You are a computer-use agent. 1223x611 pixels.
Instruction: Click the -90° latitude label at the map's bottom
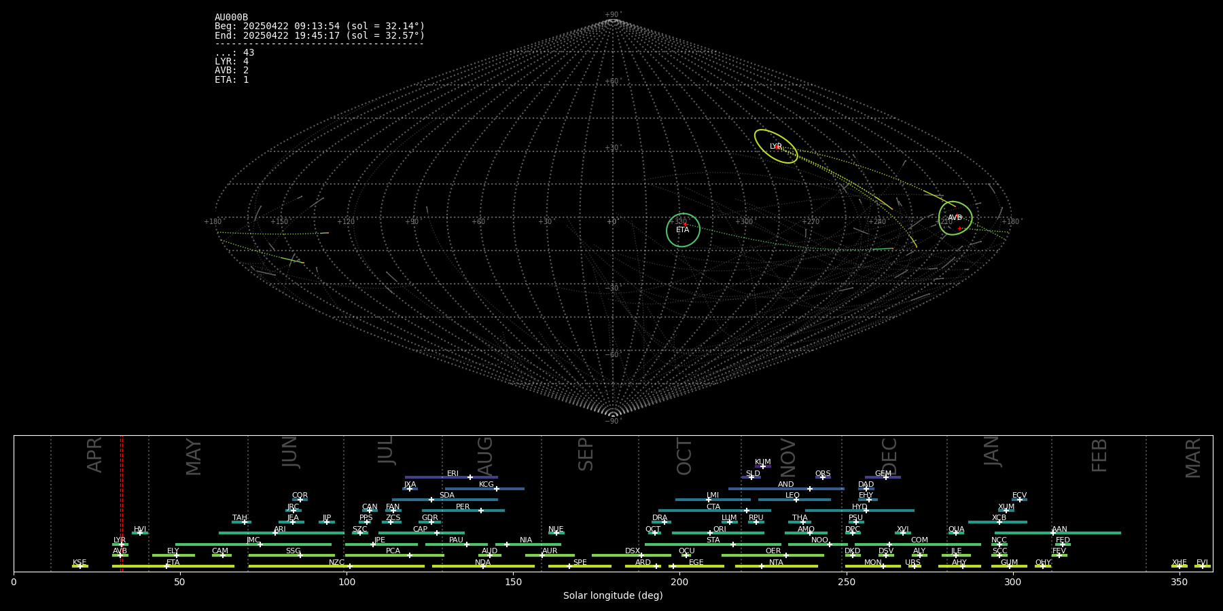tap(613, 422)
